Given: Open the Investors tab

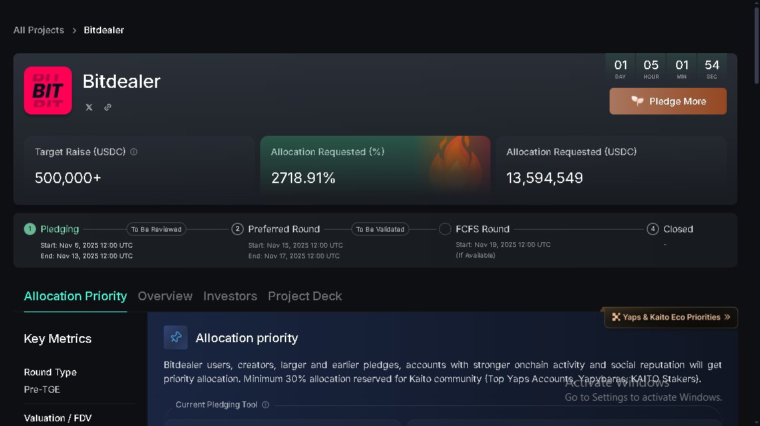Looking at the screenshot, I should [x=230, y=296].
